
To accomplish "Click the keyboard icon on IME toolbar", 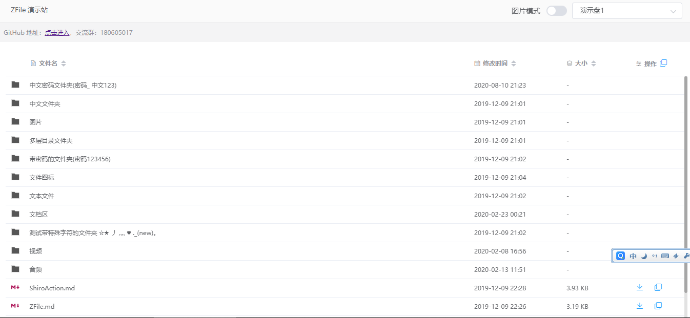I will tap(665, 256).
